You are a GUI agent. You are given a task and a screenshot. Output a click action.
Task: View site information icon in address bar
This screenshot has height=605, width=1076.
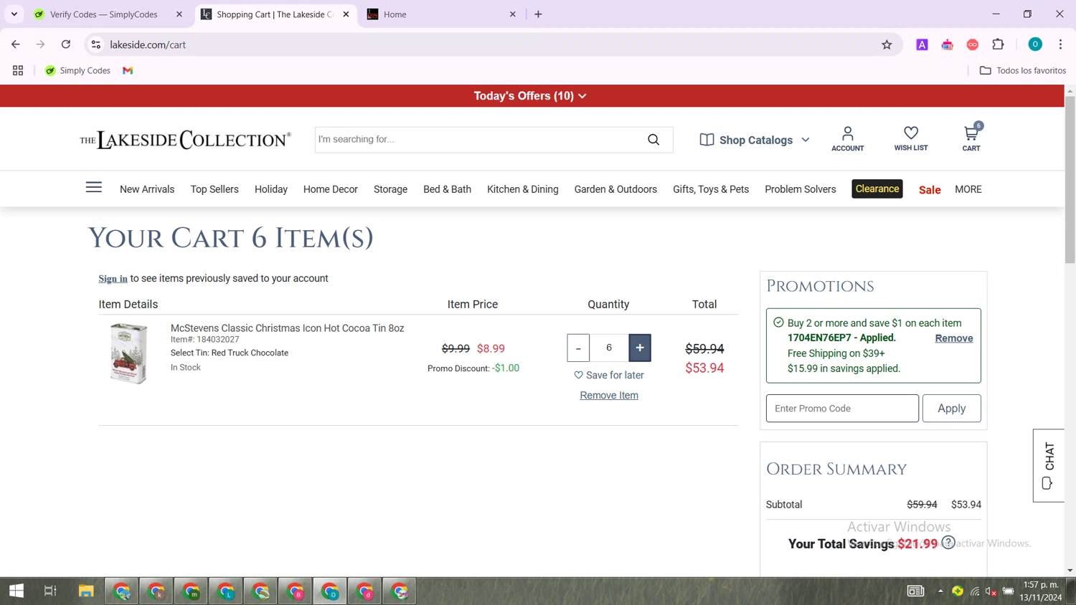click(x=95, y=44)
